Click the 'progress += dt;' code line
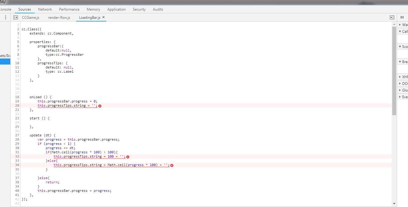Viewport: 408px width, 207px height. pos(60,148)
